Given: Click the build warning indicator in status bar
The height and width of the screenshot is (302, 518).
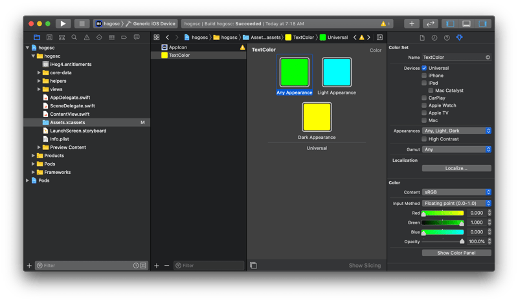Looking at the screenshot, I should pyautogui.click(x=385, y=23).
